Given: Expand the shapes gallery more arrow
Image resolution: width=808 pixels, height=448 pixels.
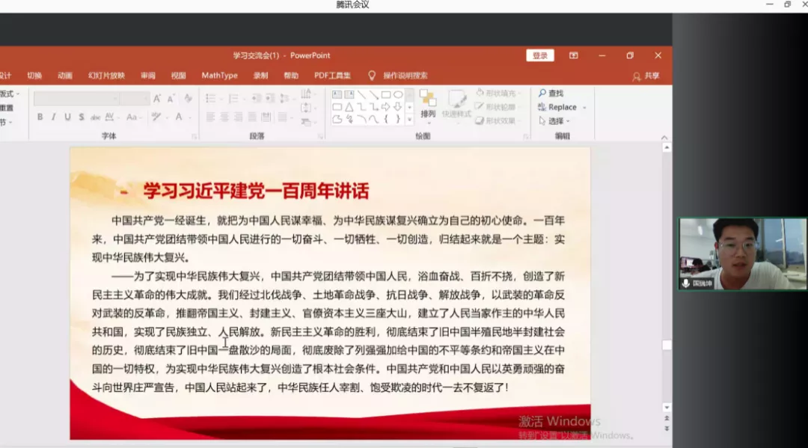Looking at the screenshot, I should point(408,119).
